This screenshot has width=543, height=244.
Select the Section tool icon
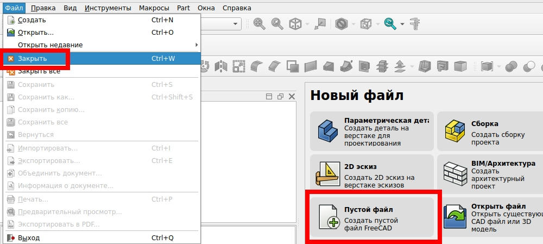pos(364,66)
